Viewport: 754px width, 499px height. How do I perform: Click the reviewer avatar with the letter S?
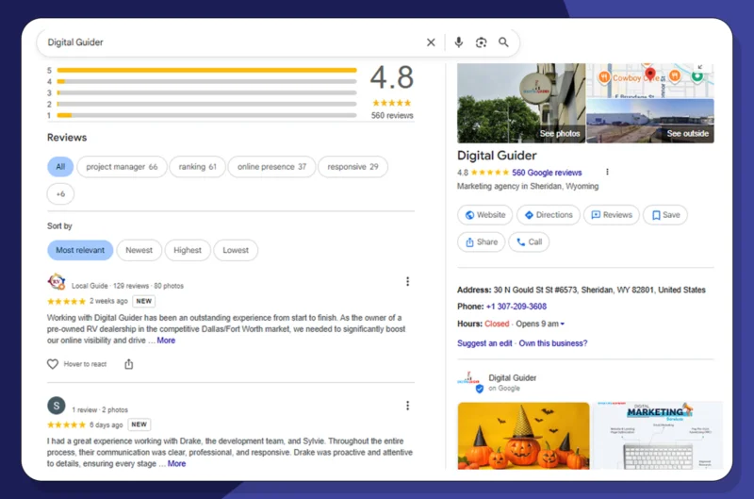point(57,406)
